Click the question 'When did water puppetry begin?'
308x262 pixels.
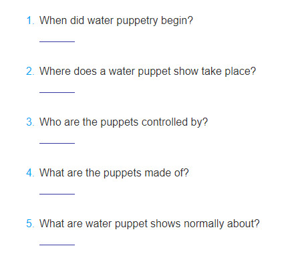pos(116,21)
